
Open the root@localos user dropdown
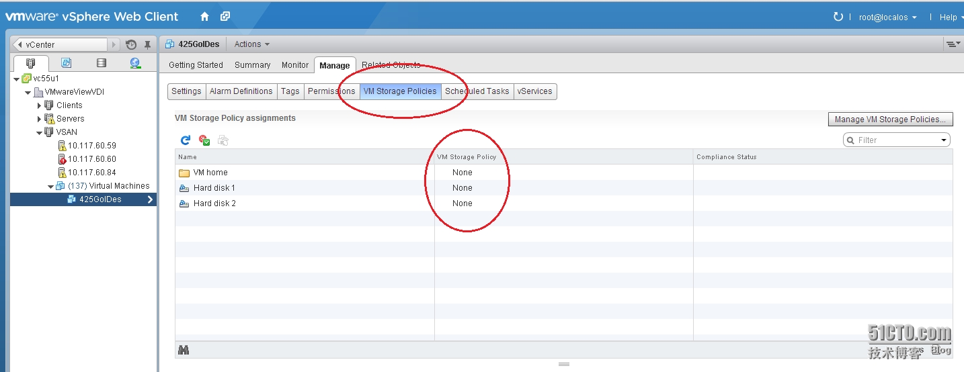click(887, 17)
